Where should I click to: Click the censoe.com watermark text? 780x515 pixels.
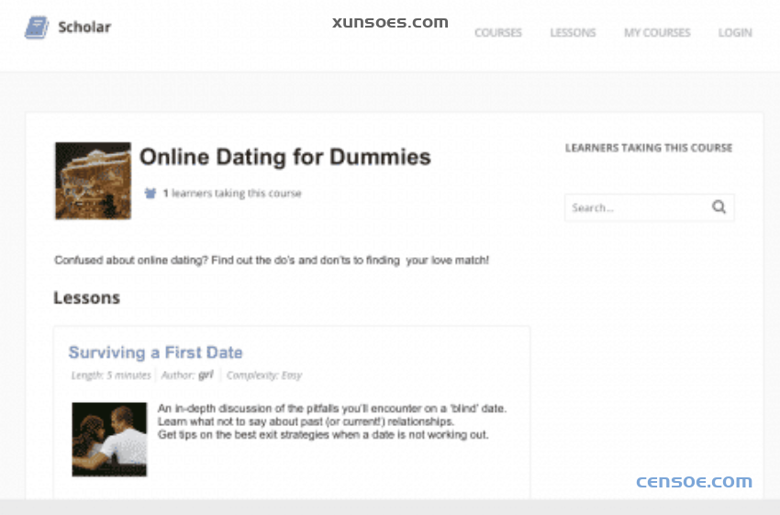694,482
